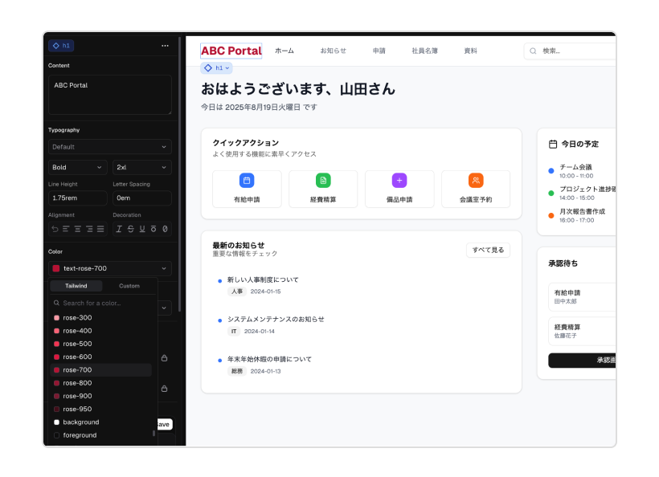Click the blue 有給申請 calendar icon

pos(247,181)
